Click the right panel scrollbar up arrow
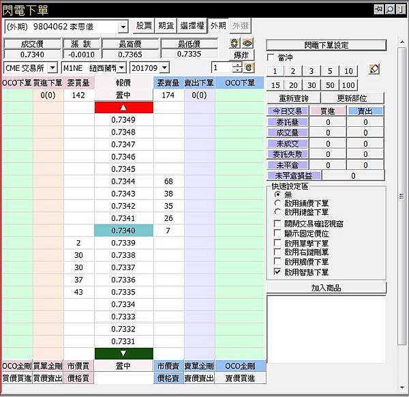 tap(402, 42)
